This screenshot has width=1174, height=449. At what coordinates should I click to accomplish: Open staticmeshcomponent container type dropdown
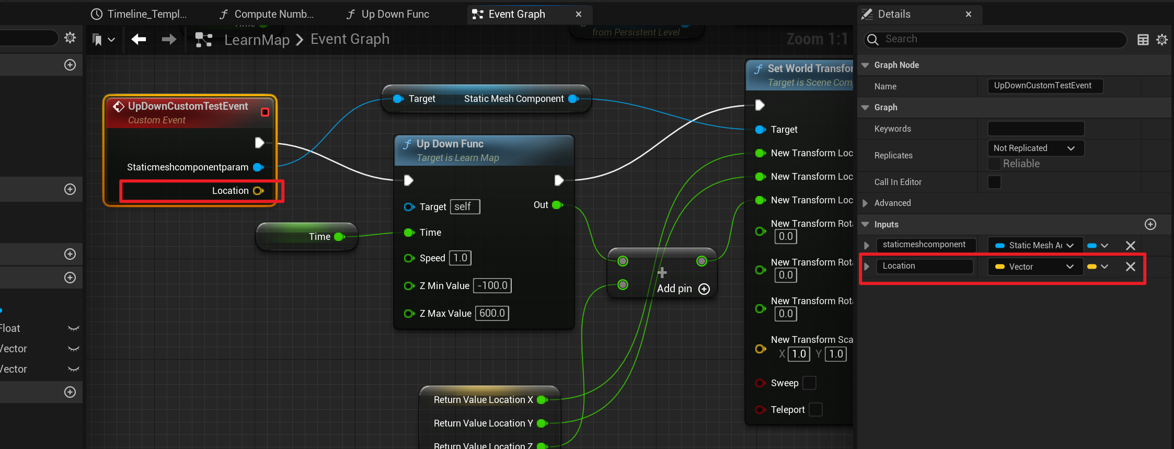tap(1098, 246)
